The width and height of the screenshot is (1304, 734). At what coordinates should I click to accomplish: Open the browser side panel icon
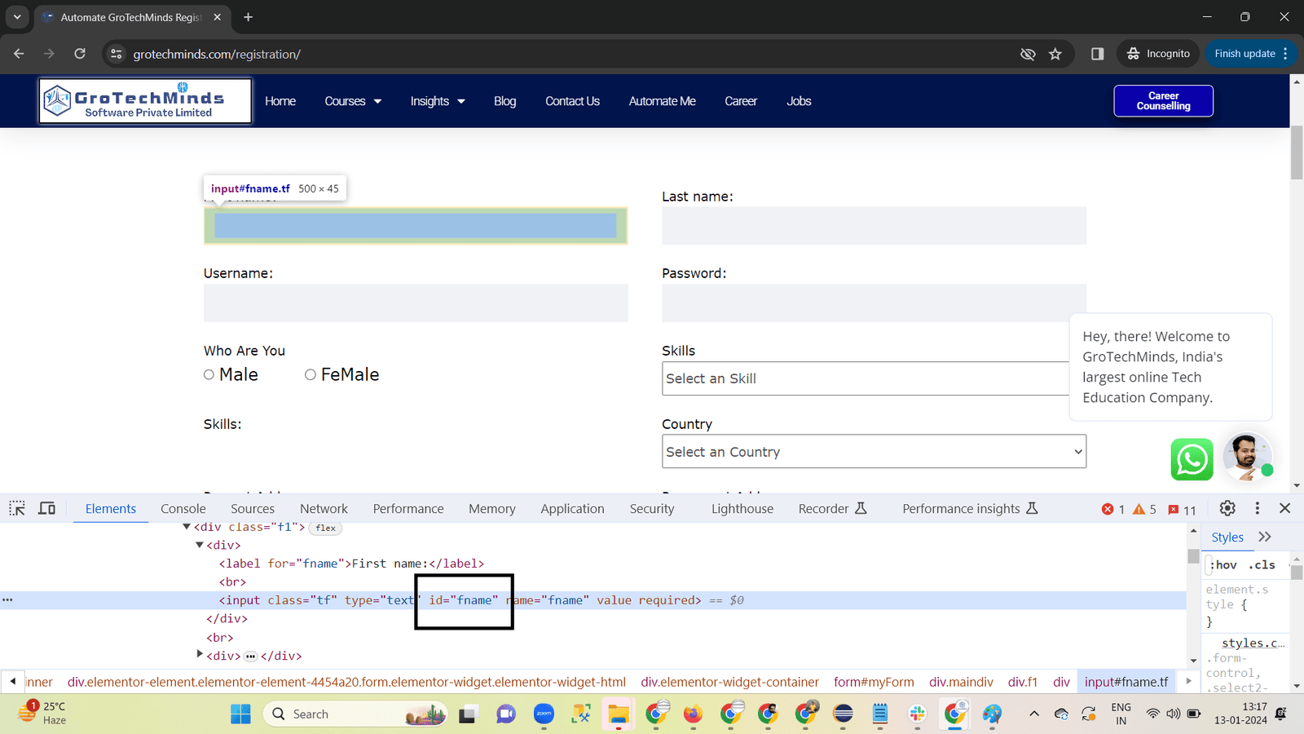(1097, 54)
